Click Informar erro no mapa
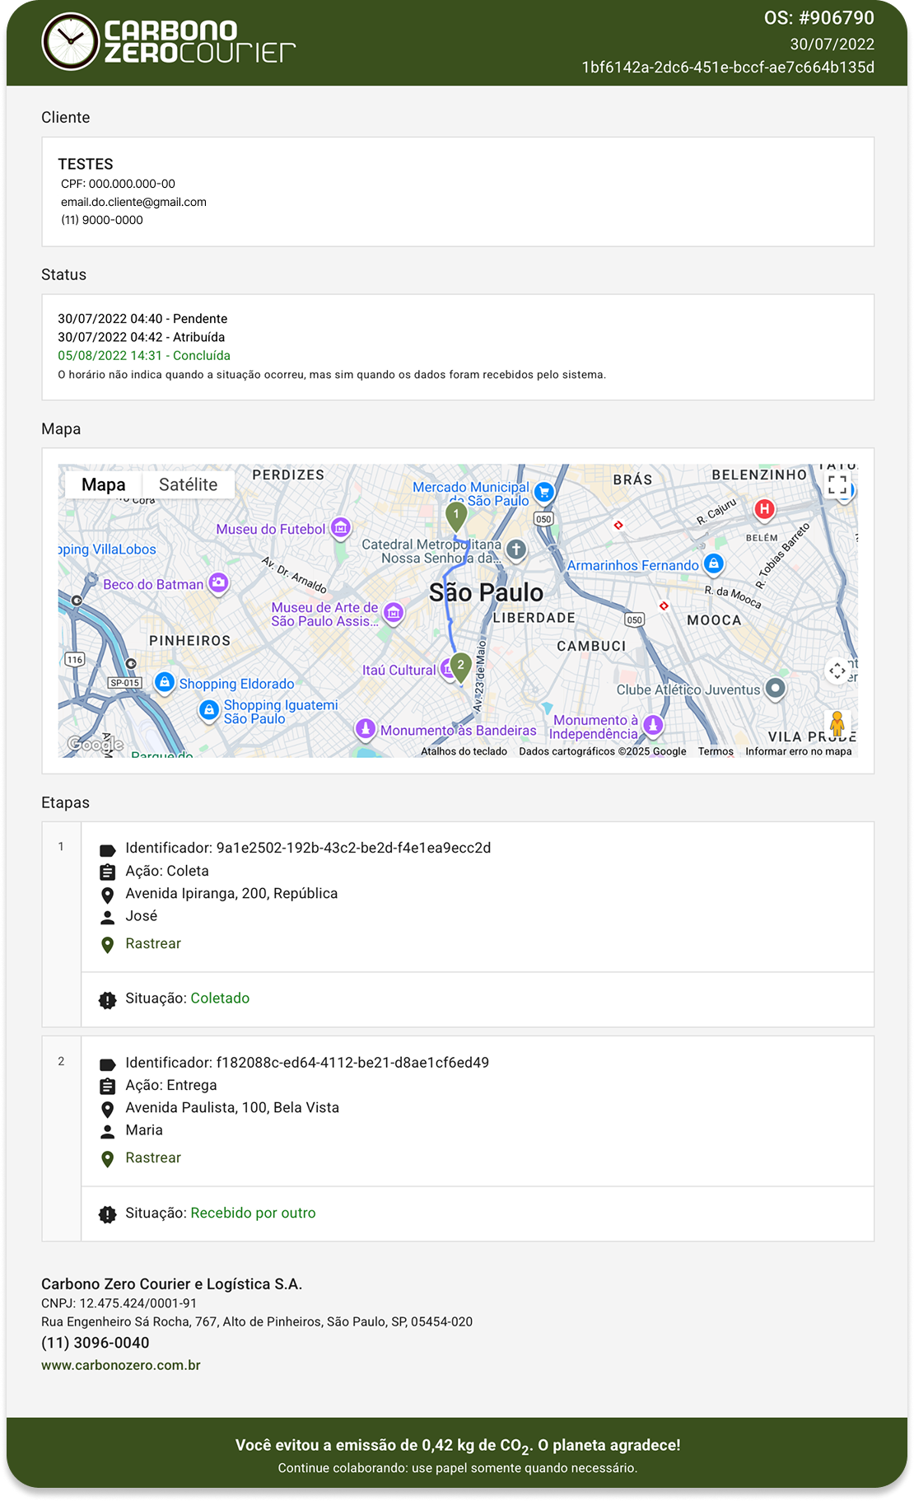This screenshot has width=914, height=1501. (798, 751)
